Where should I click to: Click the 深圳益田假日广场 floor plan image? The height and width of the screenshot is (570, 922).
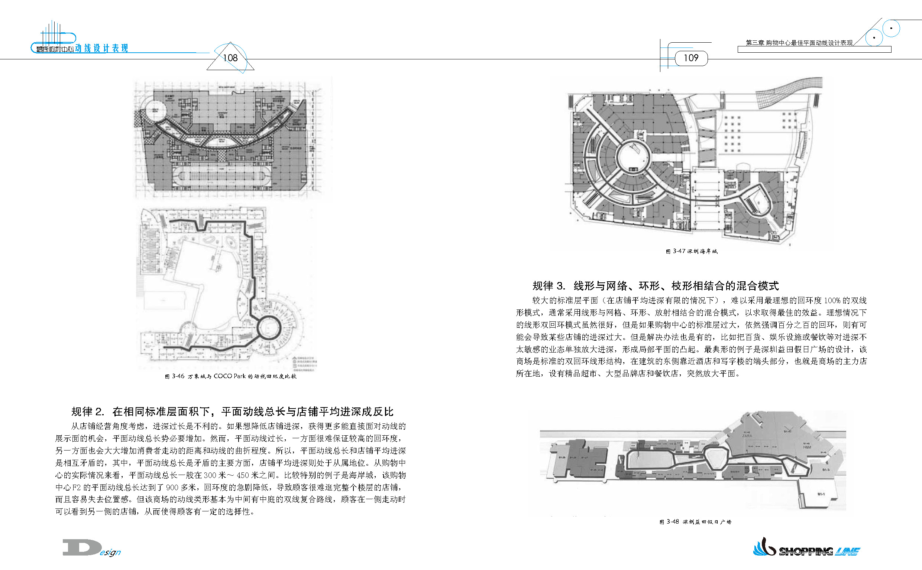coord(693,462)
